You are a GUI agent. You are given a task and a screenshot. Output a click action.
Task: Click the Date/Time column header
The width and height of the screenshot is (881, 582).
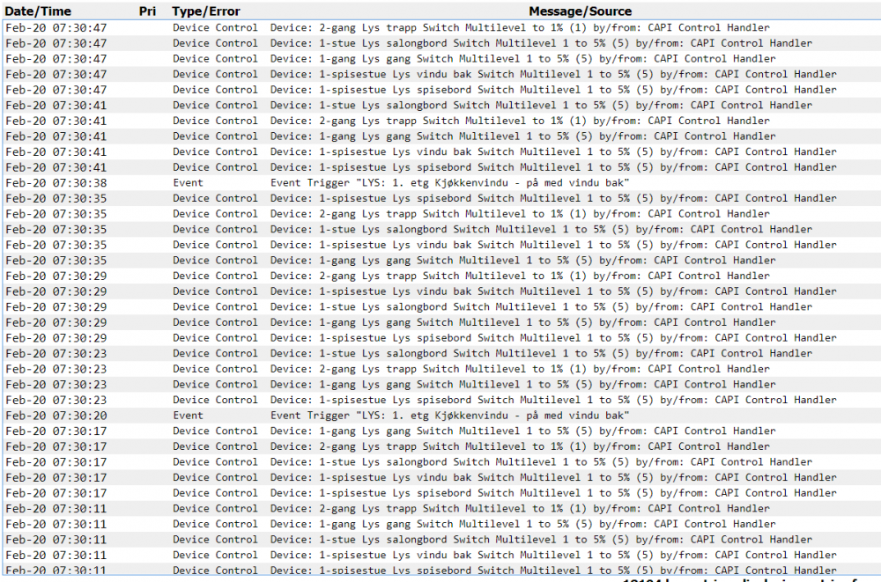[x=38, y=11]
